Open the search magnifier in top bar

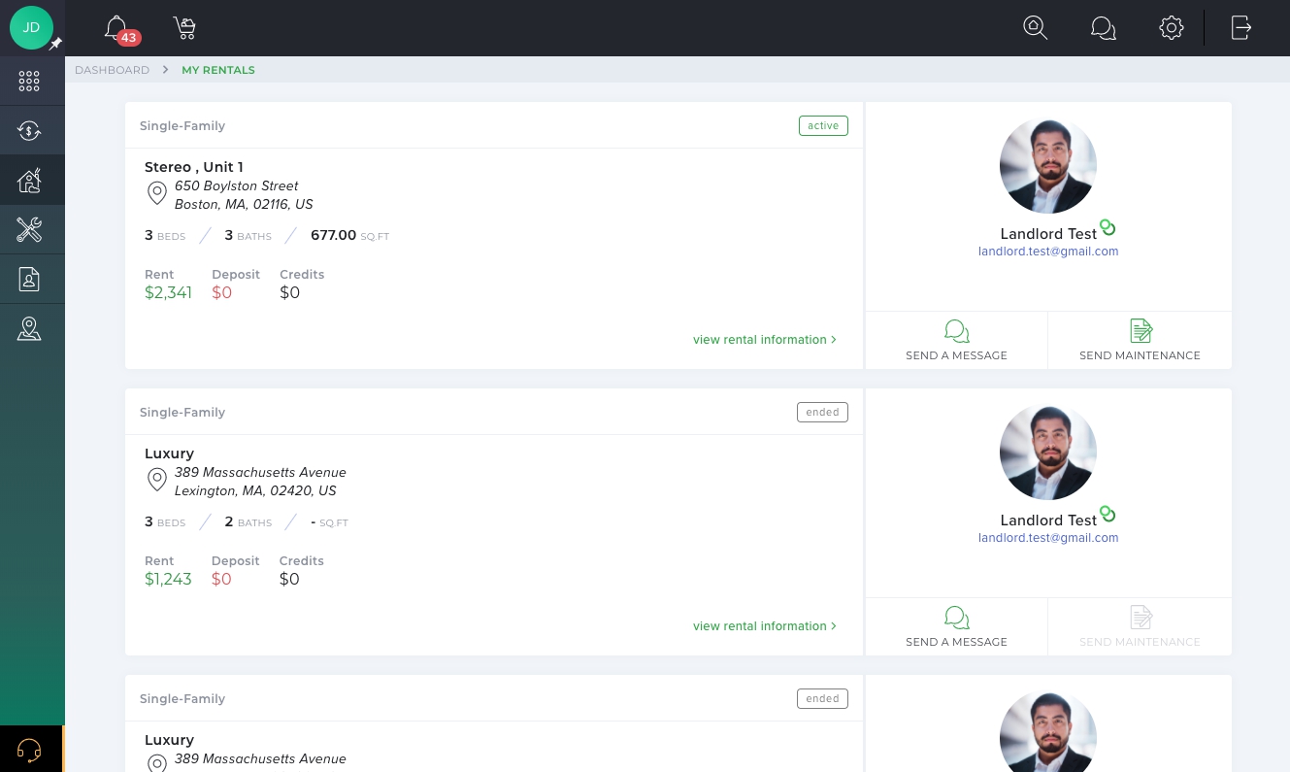click(x=1036, y=28)
